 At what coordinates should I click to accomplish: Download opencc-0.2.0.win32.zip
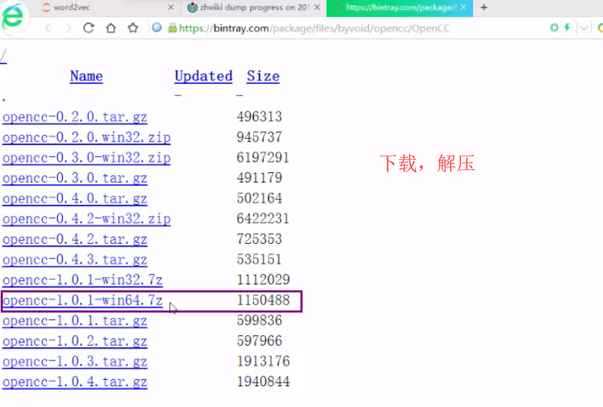pyautogui.click(x=86, y=137)
